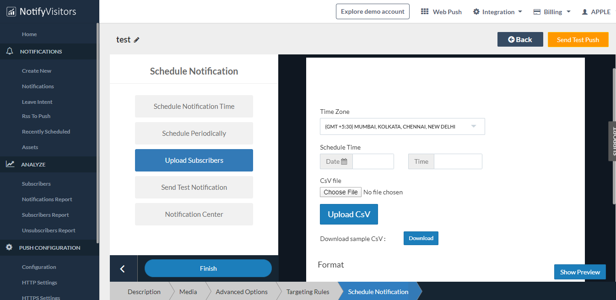Select Schedule Notification Time option
Screen dimensions: 616x300
click(194, 106)
